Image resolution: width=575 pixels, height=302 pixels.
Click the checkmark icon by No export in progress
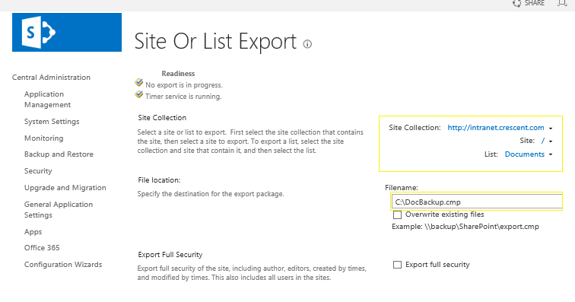point(139,82)
